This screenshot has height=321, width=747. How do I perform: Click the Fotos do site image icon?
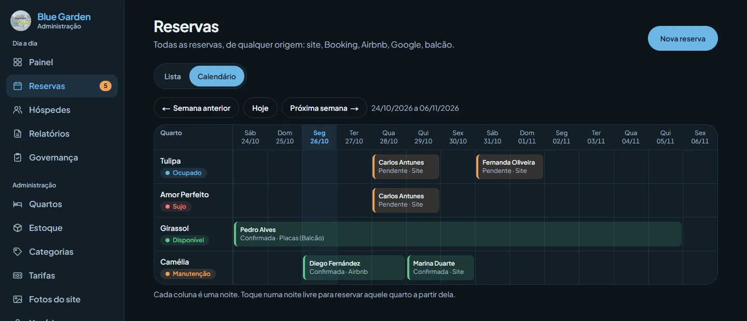pyautogui.click(x=18, y=299)
